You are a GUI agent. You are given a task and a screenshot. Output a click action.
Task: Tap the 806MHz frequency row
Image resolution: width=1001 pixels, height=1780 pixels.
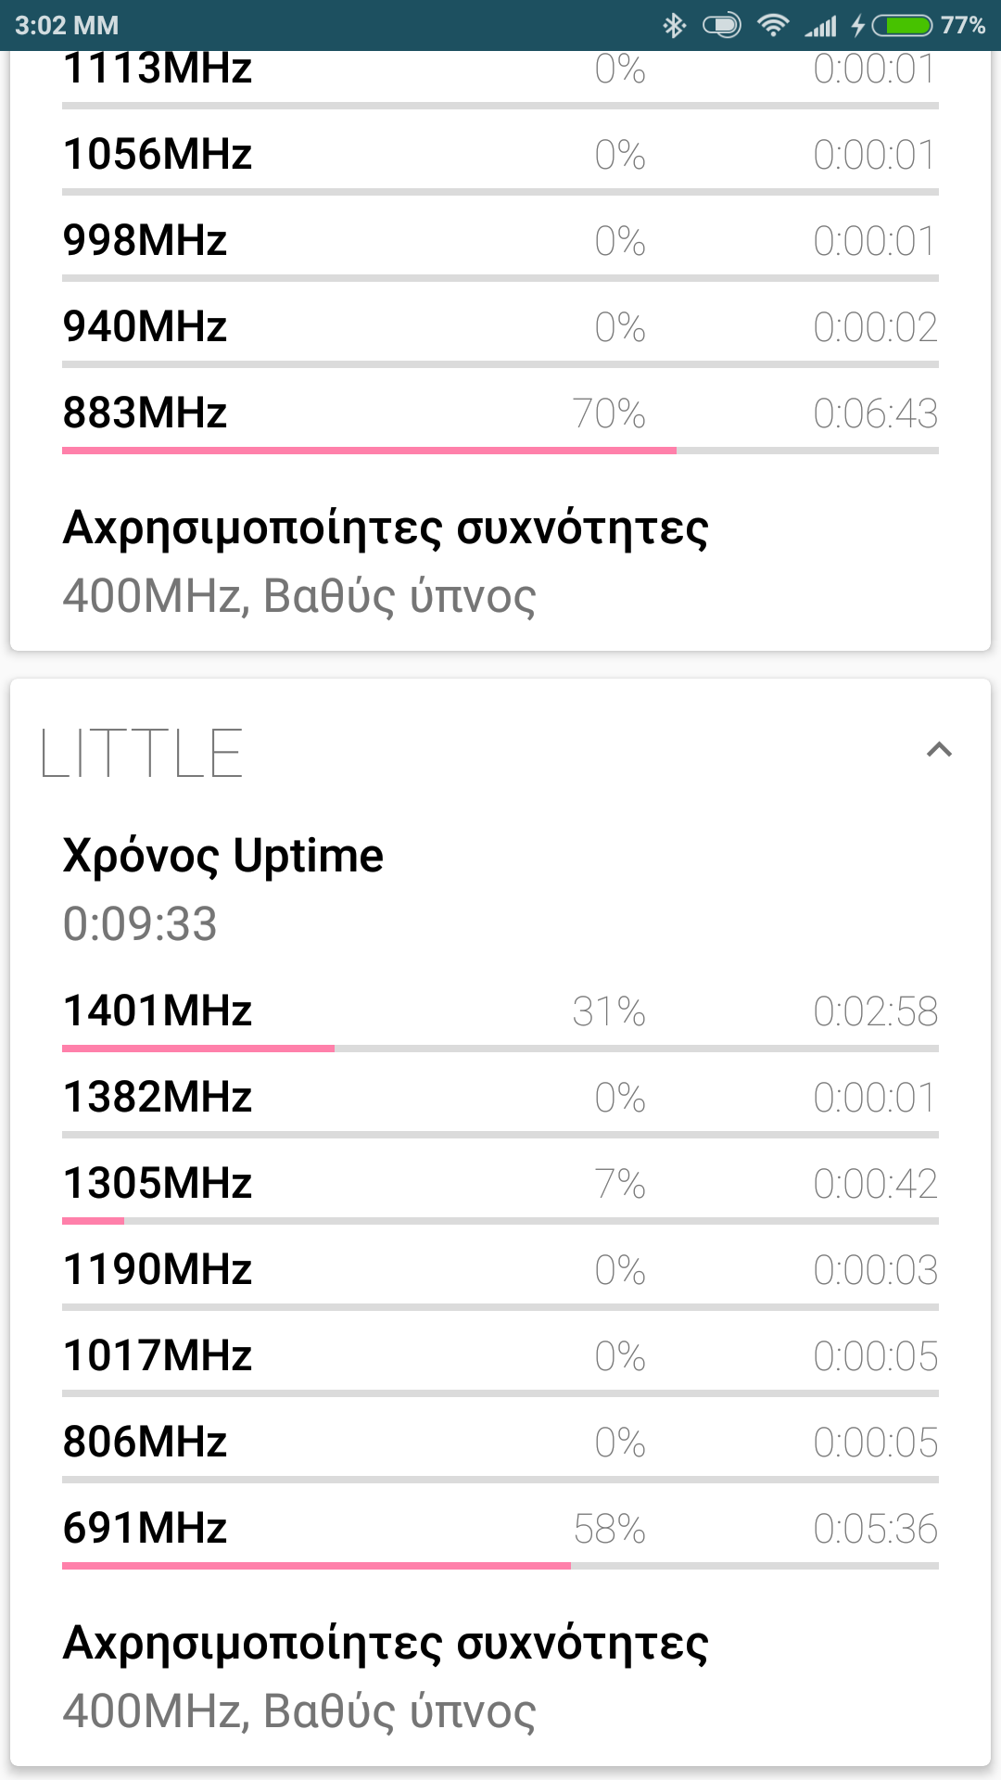[500, 1443]
